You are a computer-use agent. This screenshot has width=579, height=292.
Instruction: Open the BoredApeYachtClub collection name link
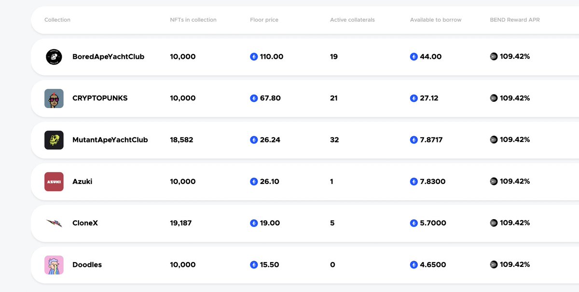pyautogui.click(x=108, y=57)
